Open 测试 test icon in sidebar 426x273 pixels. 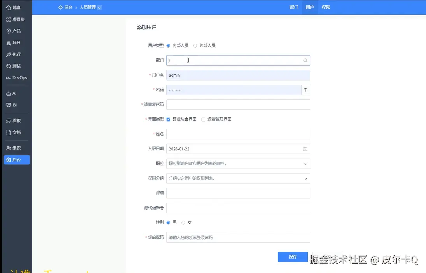pos(9,66)
